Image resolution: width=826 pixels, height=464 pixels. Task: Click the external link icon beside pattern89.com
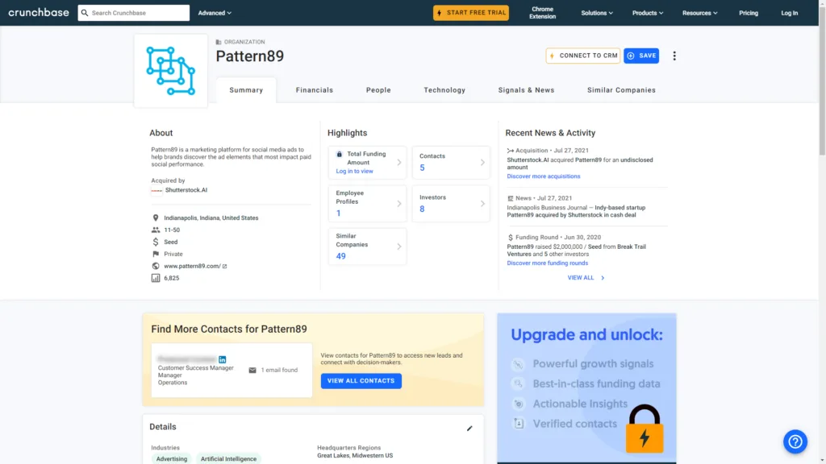pyautogui.click(x=224, y=266)
